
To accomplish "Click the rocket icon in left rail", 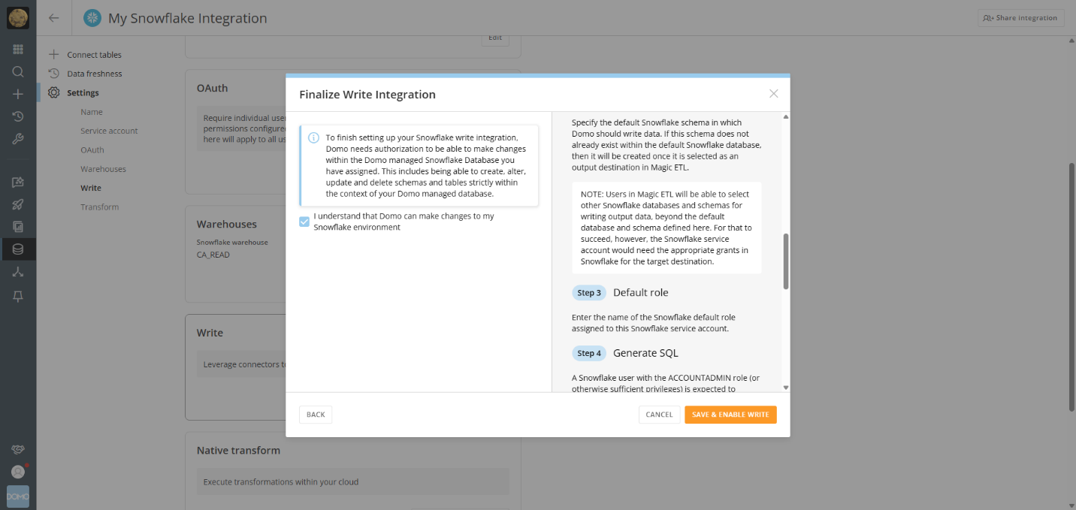I will [18, 204].
